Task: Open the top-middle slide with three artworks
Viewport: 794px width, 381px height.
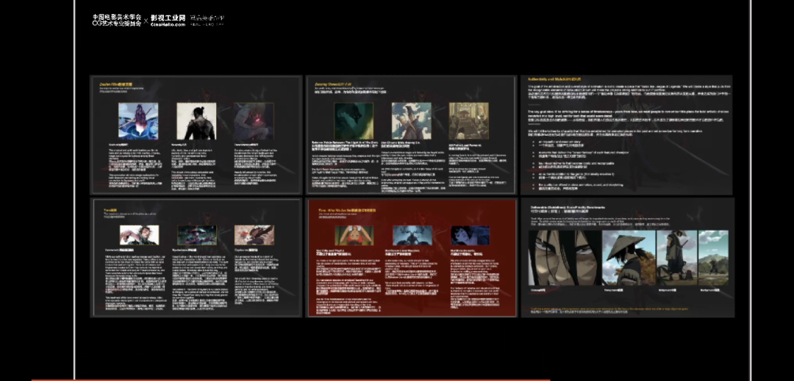Action: [x=411, y=134]
